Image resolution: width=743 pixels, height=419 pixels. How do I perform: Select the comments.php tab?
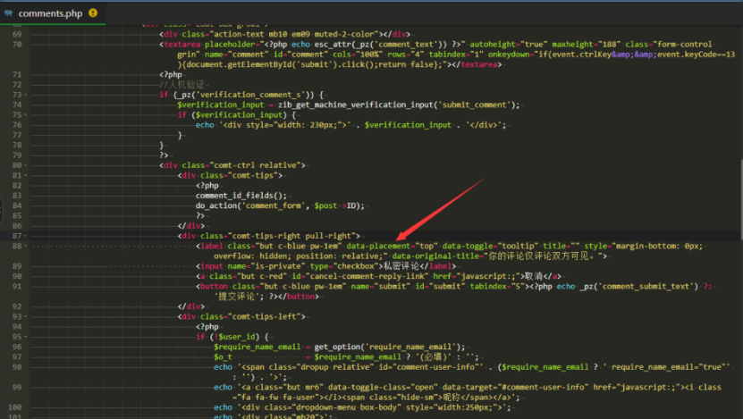[50, 13]
